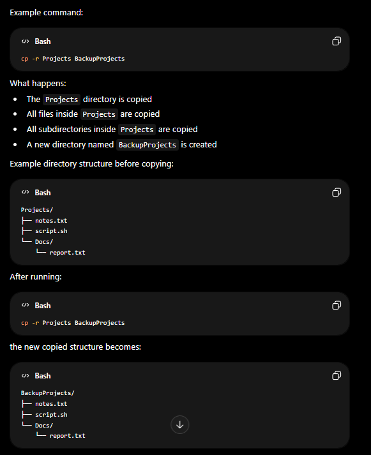Image resolution: width=371 pixels, height=455 pixels.
Task: Click the Docs/ entry under Projects/
Action: [44, 242]
